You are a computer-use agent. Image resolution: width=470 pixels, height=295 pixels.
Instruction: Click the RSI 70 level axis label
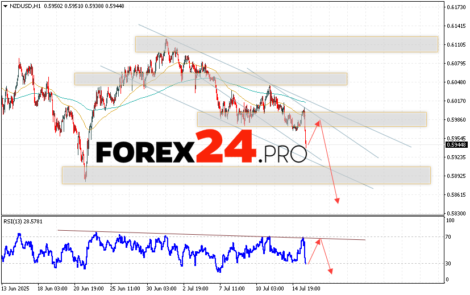[449, 236]
